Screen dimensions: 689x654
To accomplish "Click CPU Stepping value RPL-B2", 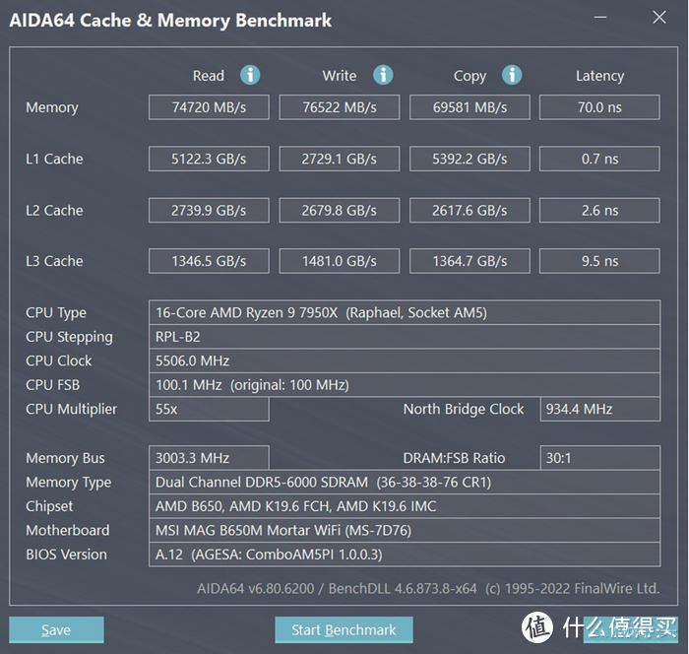I will coord(405,337).
